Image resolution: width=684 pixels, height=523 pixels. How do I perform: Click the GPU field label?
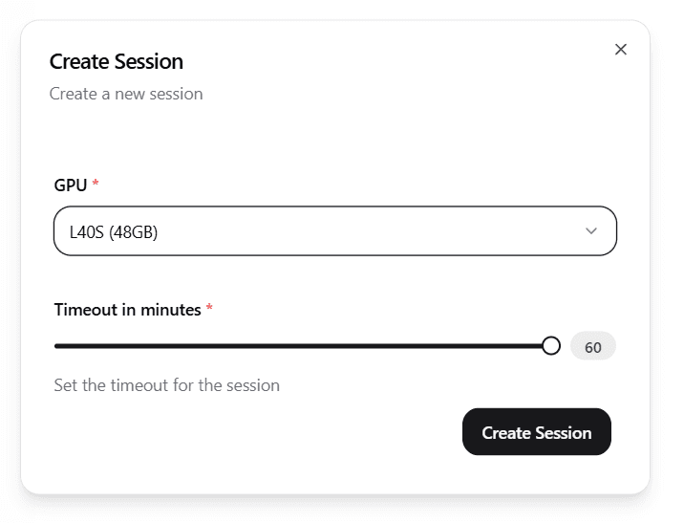pos(71,185)
